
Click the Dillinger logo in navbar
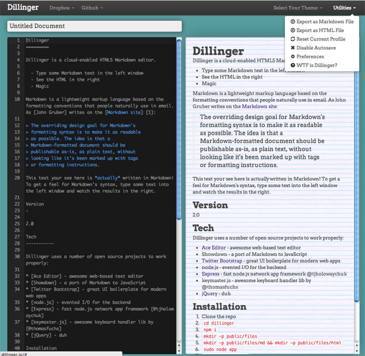23,8
